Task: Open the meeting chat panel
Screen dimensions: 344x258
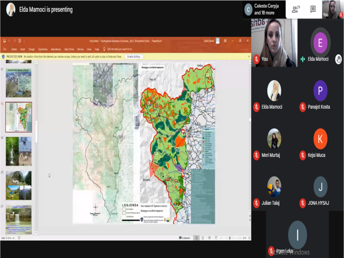Action: click(313, 9)
